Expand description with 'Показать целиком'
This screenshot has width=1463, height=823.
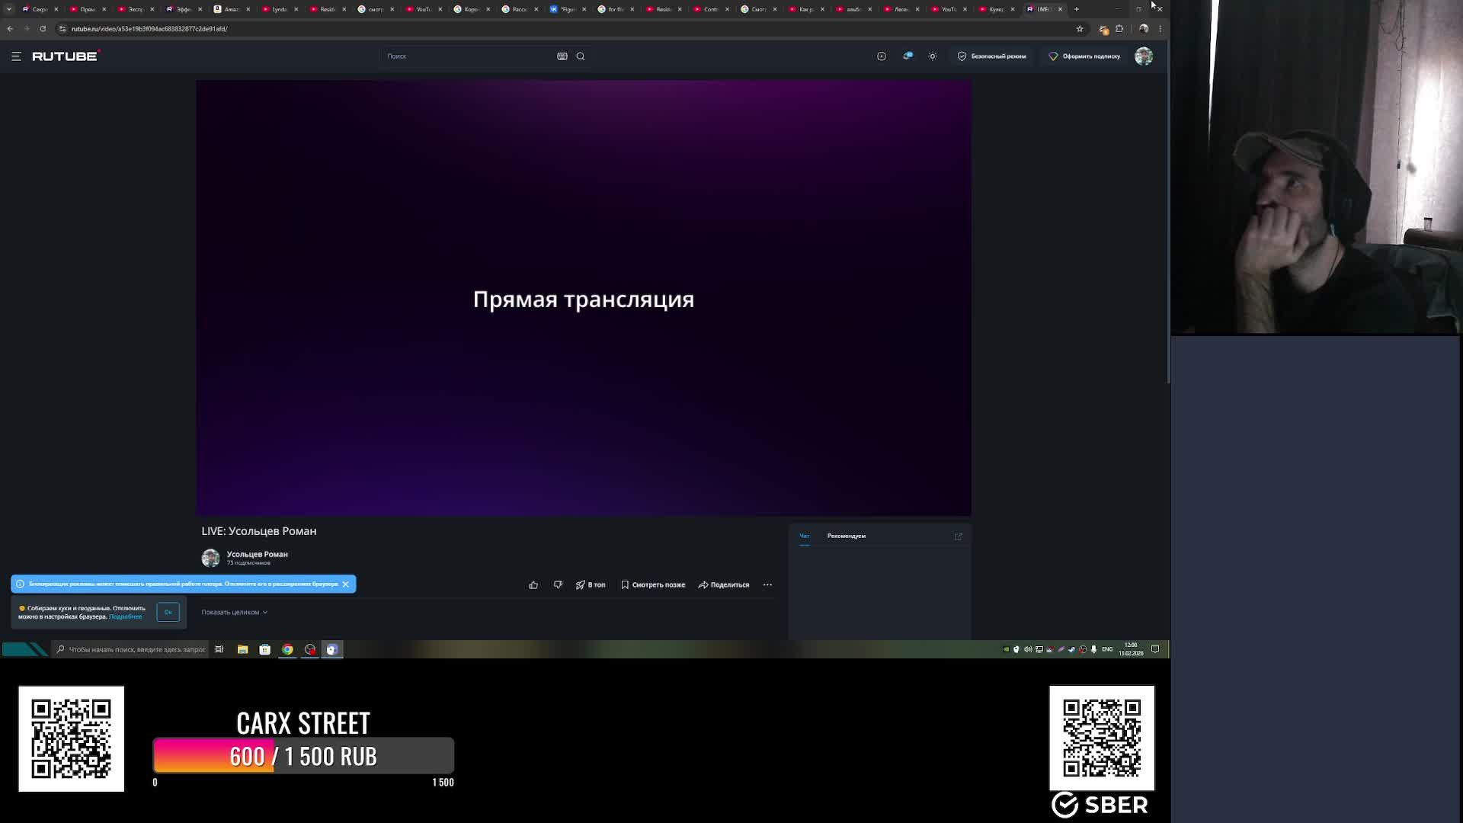(x=234, y=612)
